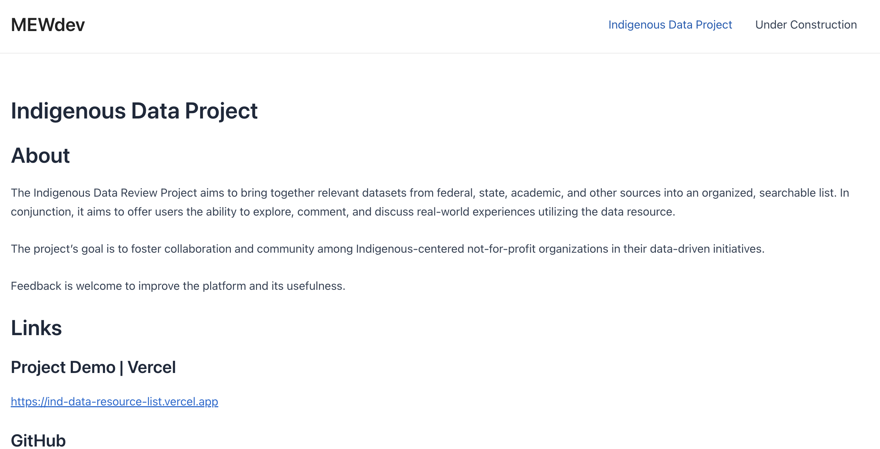The image size is (880, 449).
Task: Click the Feedback is welcome sentence
Action: tap(178, 286)
